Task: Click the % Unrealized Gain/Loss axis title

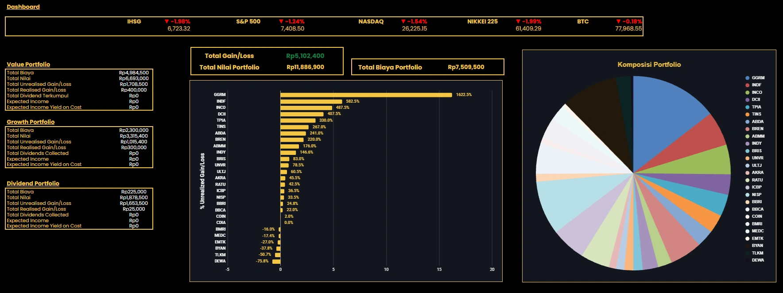Action: pos(202,181)
